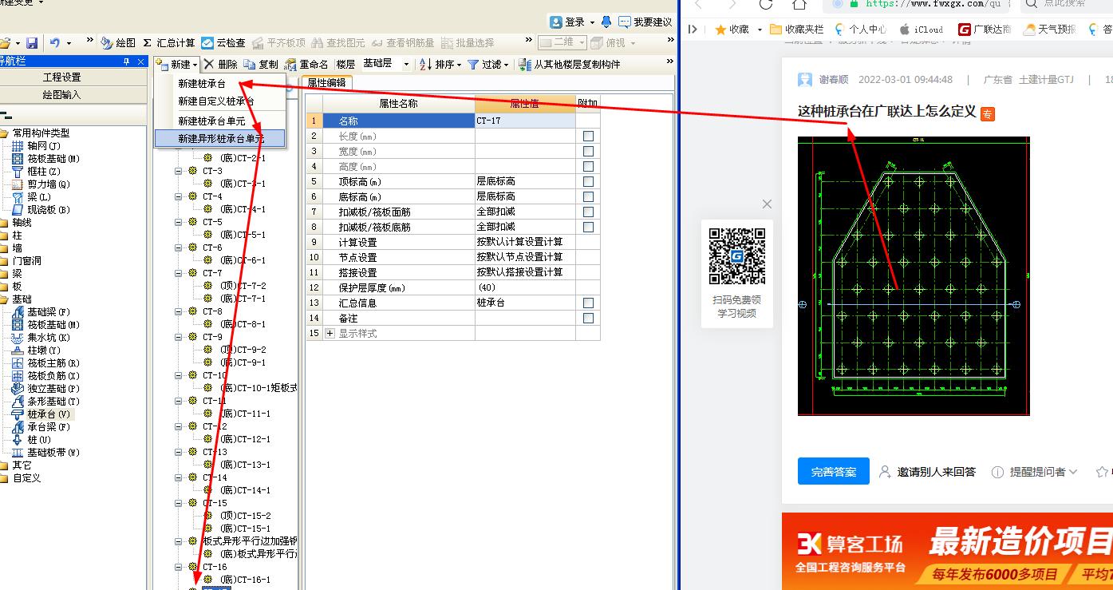Select 条形基础(T) under 基础
Image resolution: width=1113 pixels, height=590 pixels.
click(x=46, y=402)
